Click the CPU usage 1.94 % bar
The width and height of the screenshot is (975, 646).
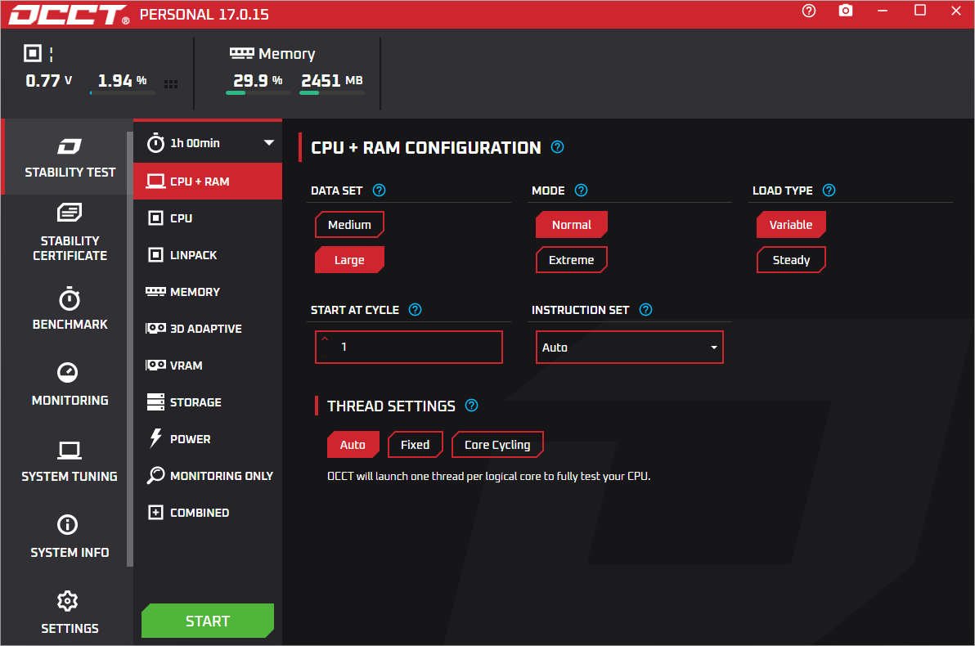(x=123, y=92)
